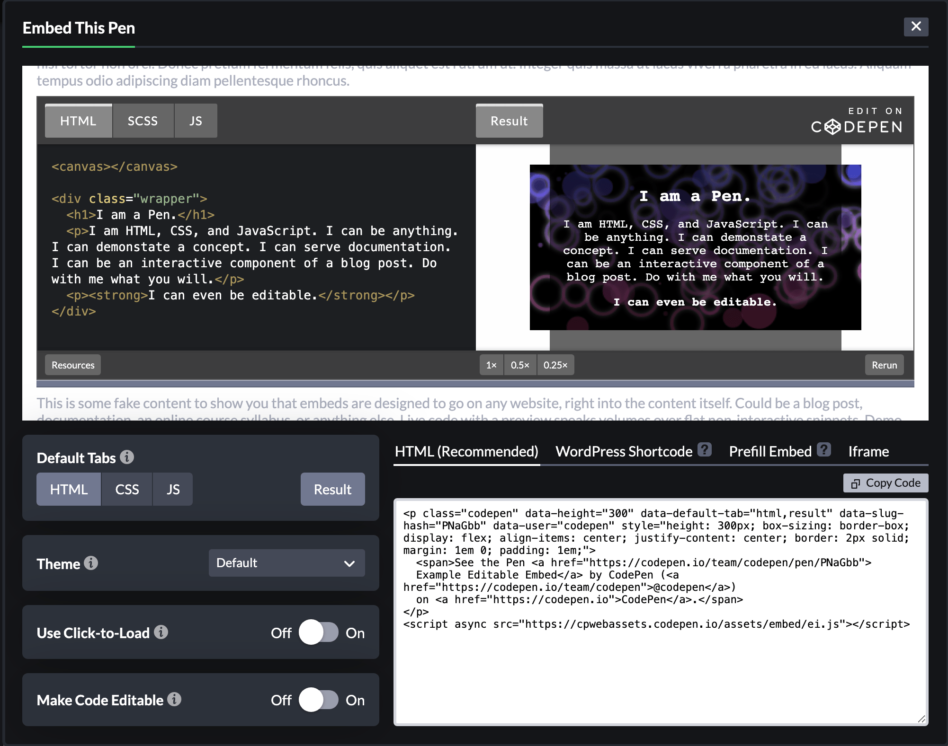The height and width of the screenshot is (746, 948).
Task: Click WordPress Shortcode help question icon
Action: (x=705, y=449)
